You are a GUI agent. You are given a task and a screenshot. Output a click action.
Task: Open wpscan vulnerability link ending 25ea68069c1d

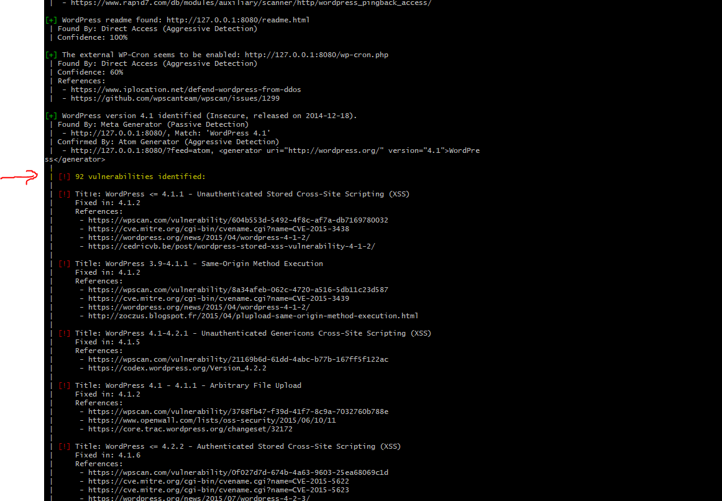point(238,472)
